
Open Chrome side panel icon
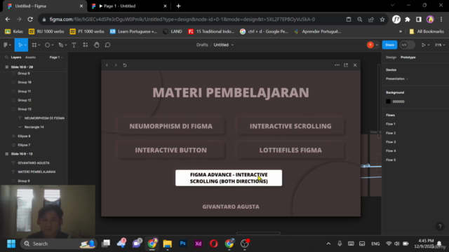pyautogui.click(x=419, y=20)
